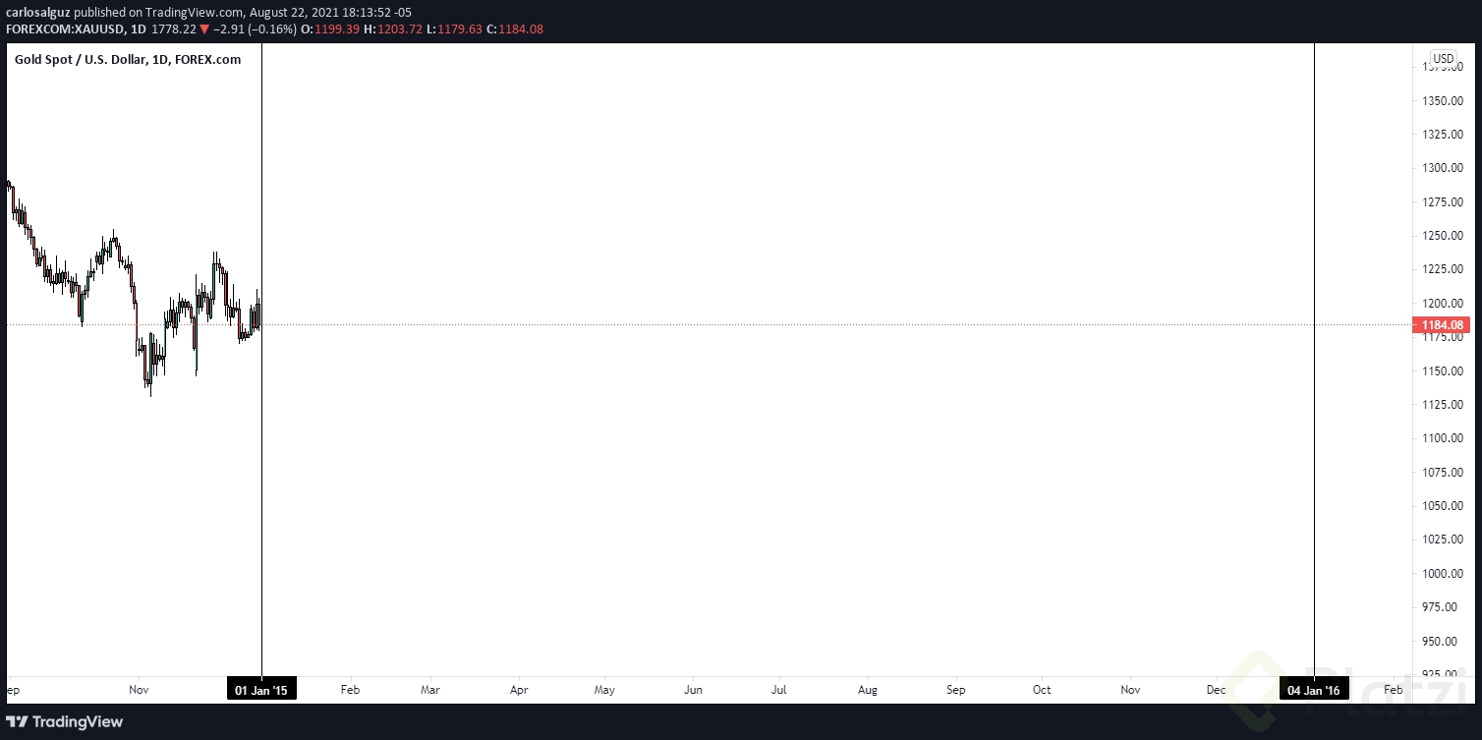The width and height of the screenshot is (1482, 740).
Task: Click the Jul label on the time axis
Action: 779,690
